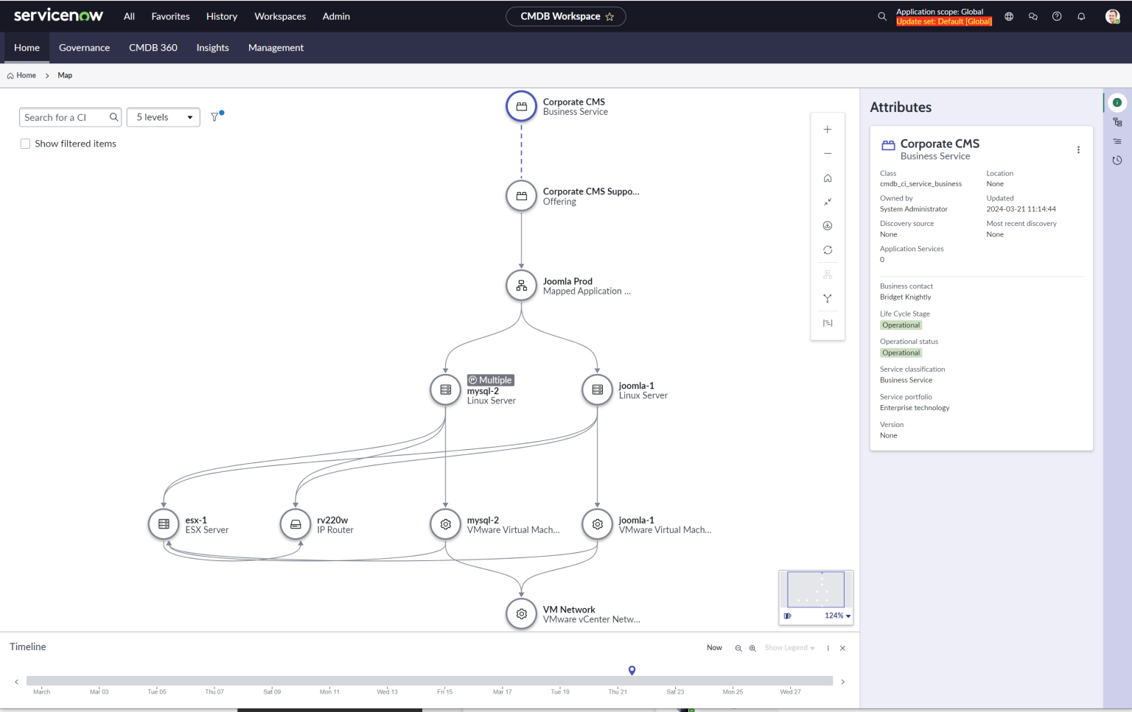Viewport: 1132px width, 712px height.
Task: Favorite CMDB Workspace with star toggle
Action: (609, 17)
